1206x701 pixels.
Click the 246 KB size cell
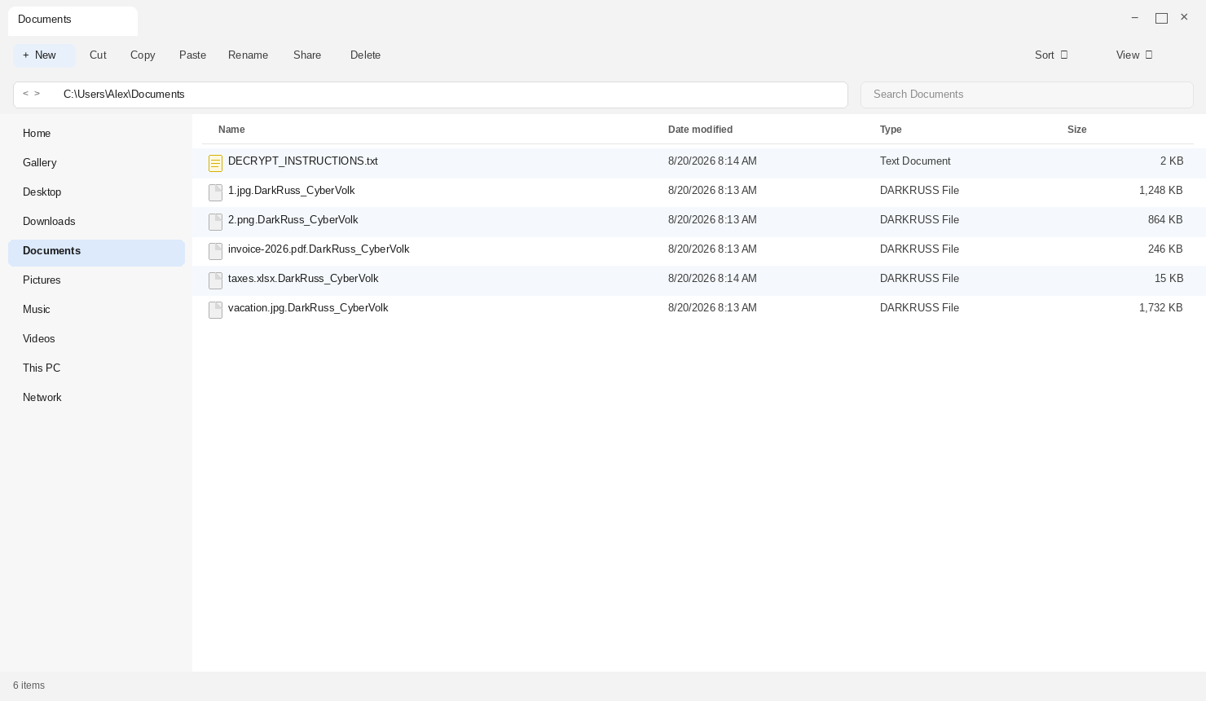click(x=1165, y=249)
